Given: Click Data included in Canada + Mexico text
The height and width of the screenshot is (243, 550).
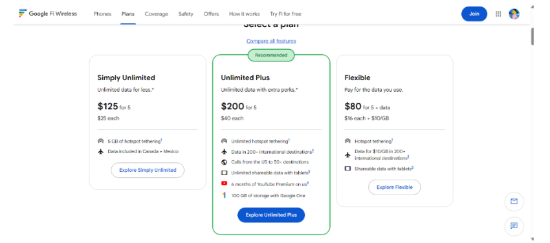Looking at the screenshot, I should [x=143, y=152].
